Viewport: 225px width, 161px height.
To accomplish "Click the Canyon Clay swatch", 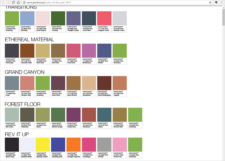I will coord(27,83).
